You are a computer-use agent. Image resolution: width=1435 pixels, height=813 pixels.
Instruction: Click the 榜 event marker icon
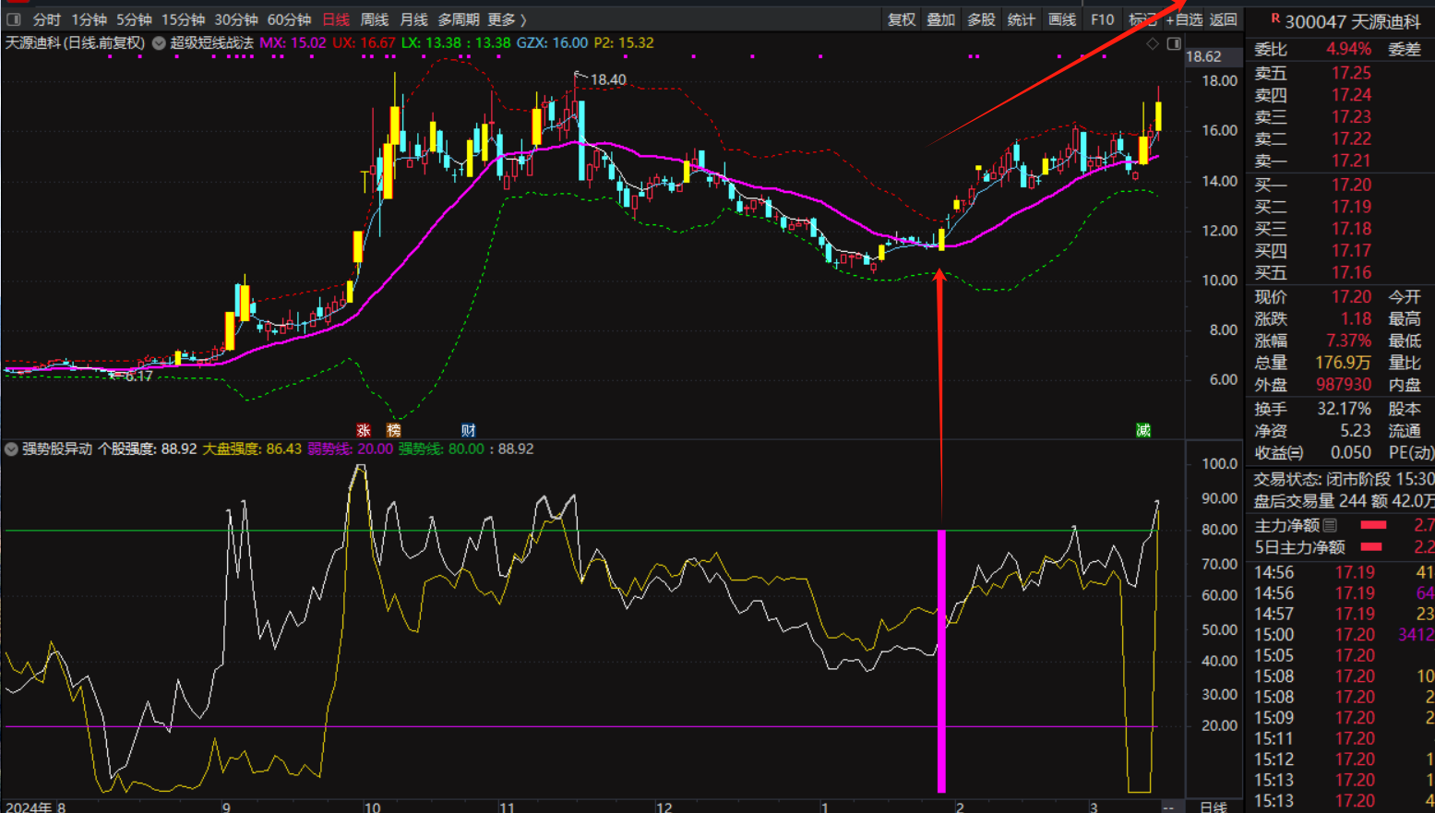(x=394, y=430)
